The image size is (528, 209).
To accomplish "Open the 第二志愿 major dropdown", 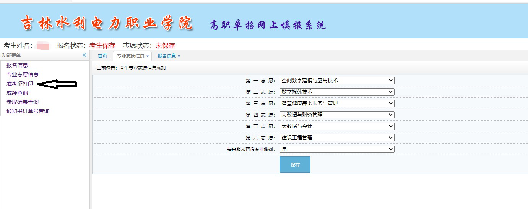I will 337,92.
